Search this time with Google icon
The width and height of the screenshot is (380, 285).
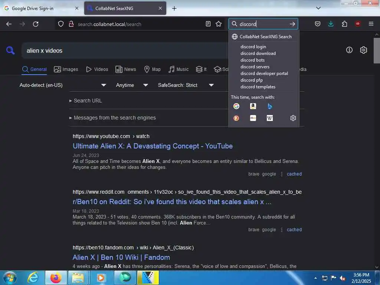[x=236, y=106]
